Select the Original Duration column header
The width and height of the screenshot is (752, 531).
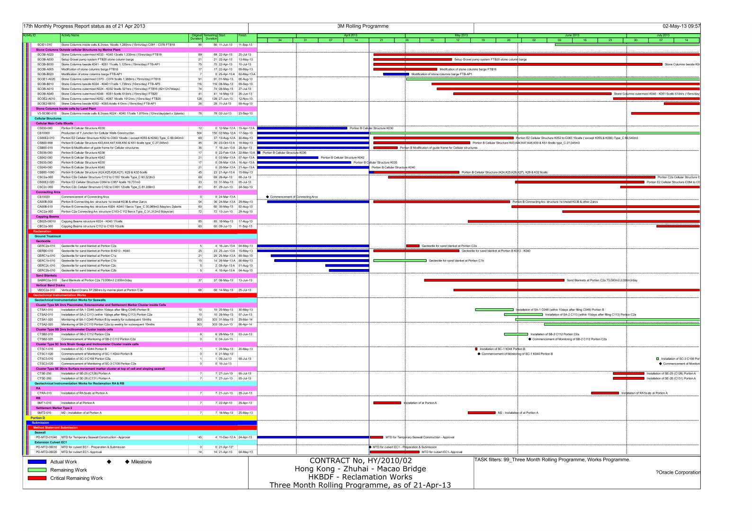tap(196, 38)
